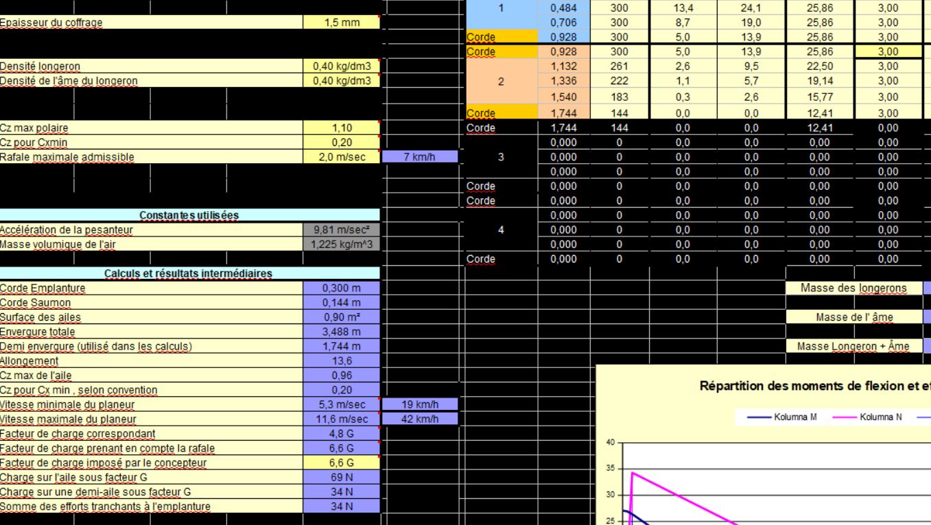Select the Surface des ailes result cell
The height and width of the screenshot is (525, 931).
(x=341, y=317)
